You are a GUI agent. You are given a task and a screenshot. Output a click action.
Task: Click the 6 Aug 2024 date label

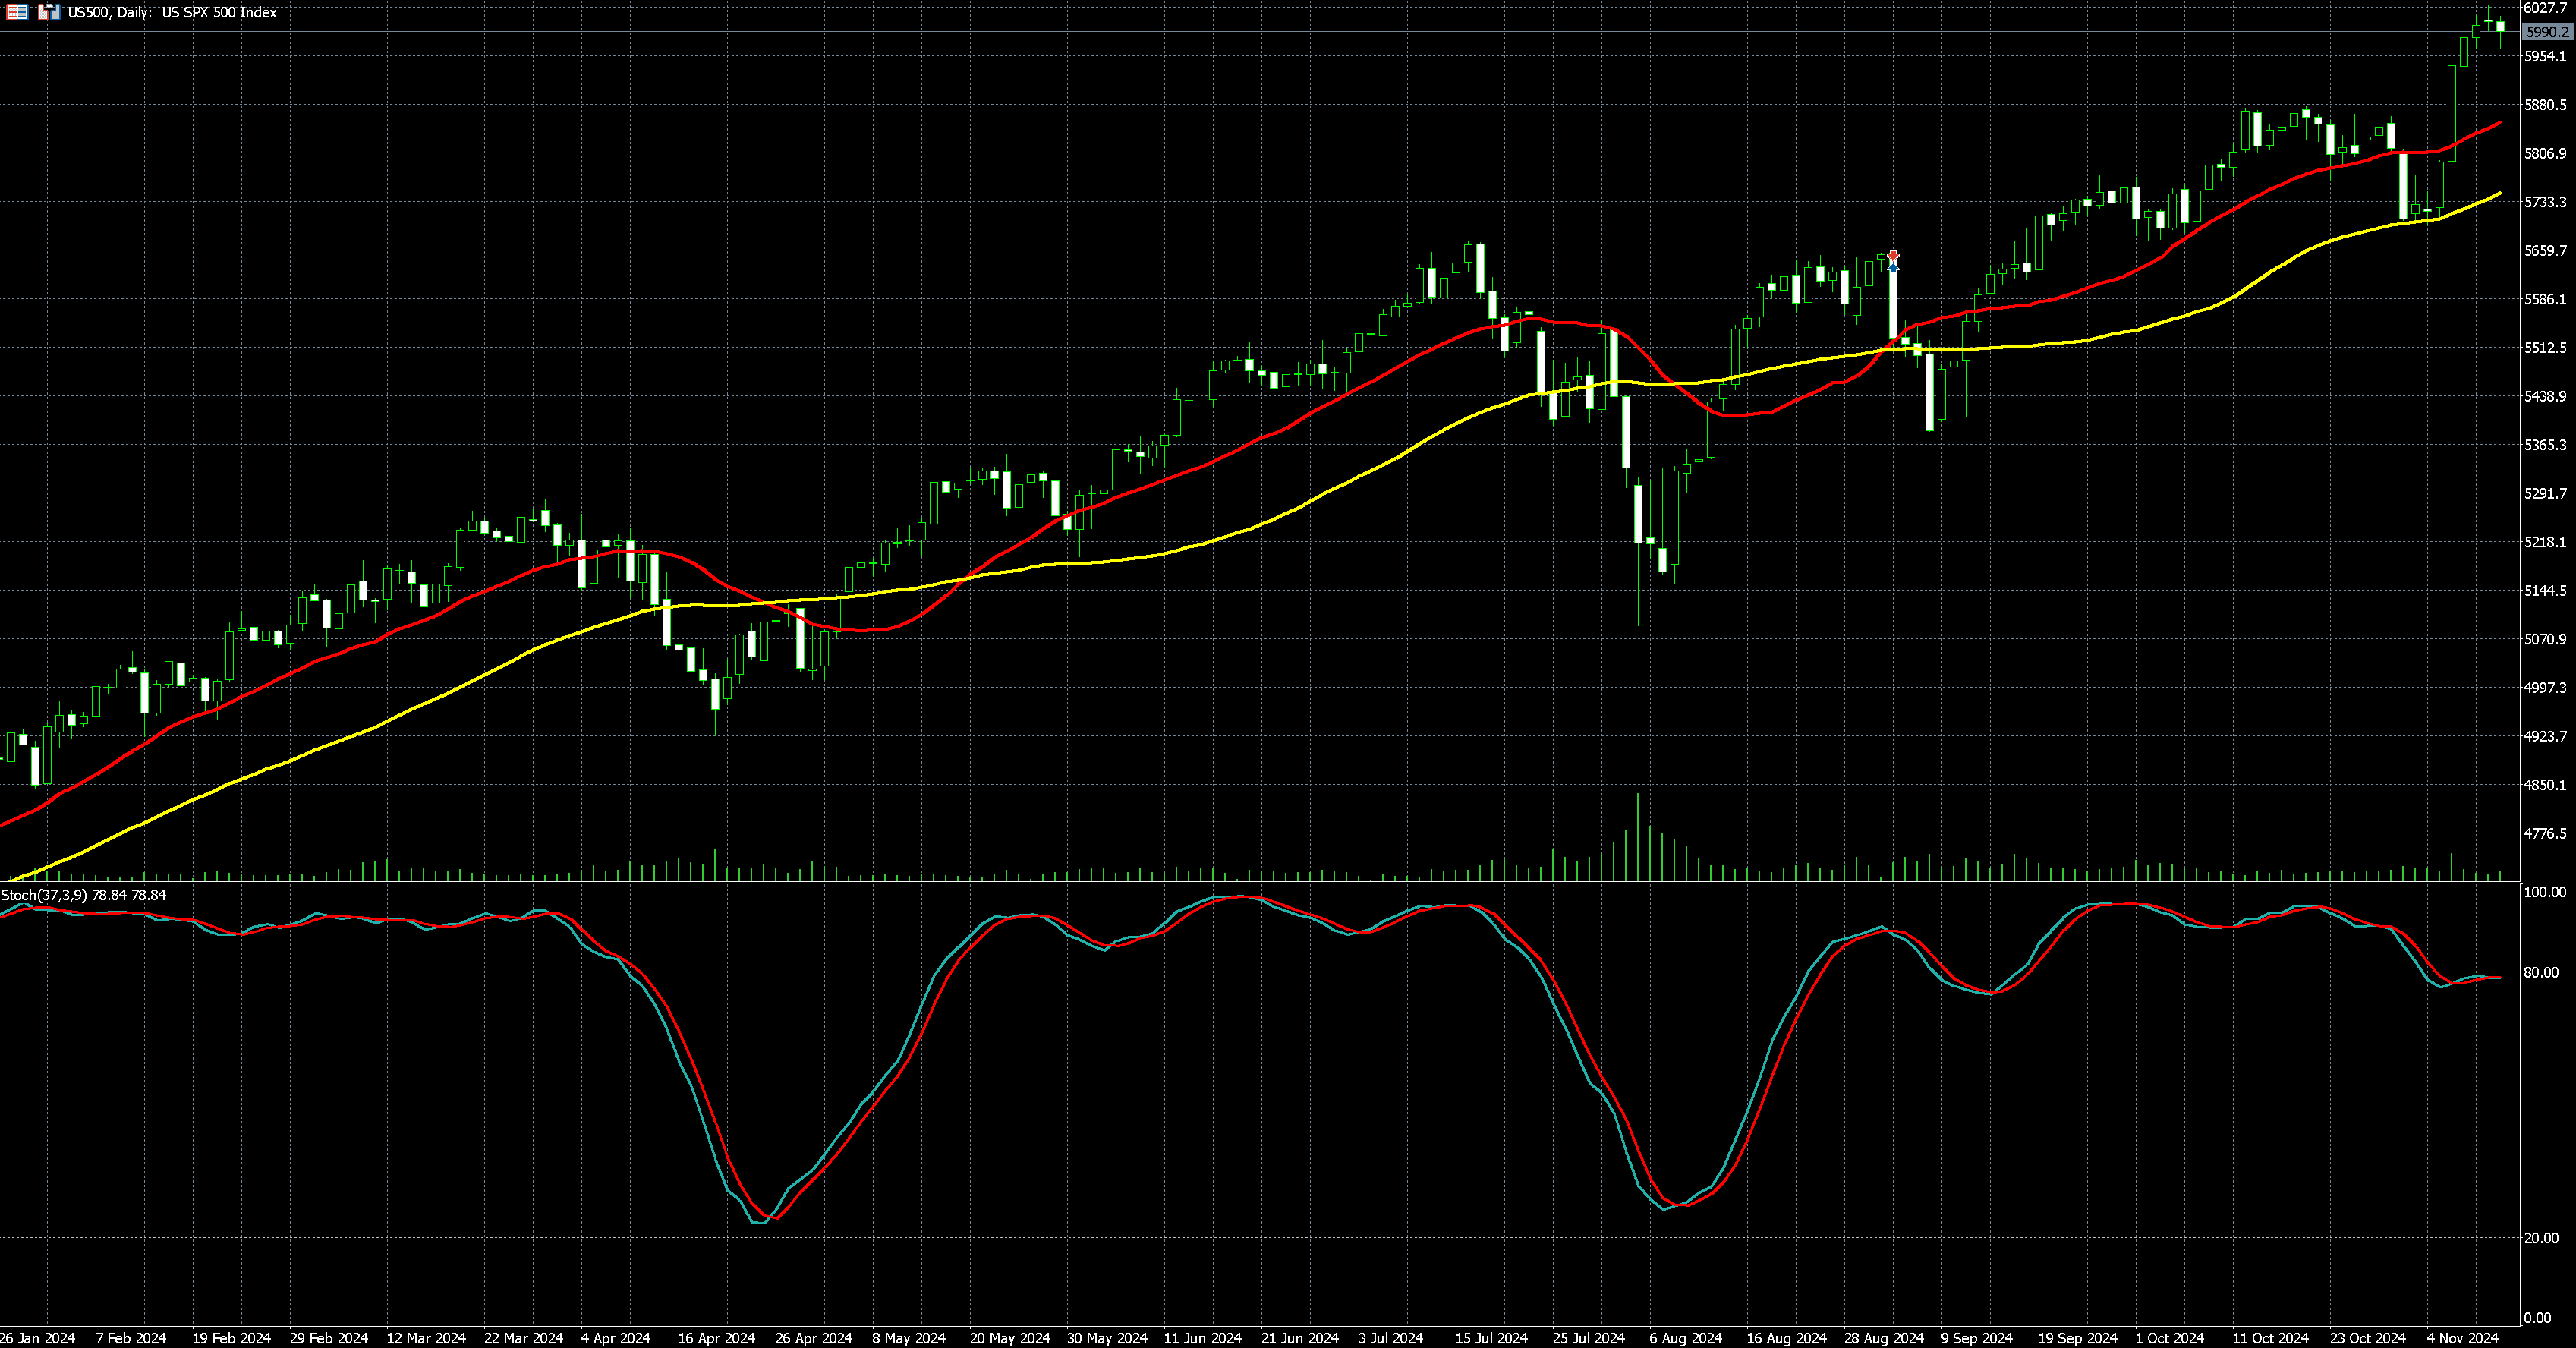pyautogui.click(x=1685, y=1338)
